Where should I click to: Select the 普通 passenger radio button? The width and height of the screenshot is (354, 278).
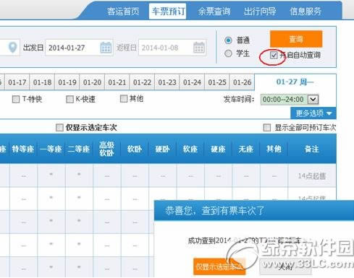pos(228,40)
